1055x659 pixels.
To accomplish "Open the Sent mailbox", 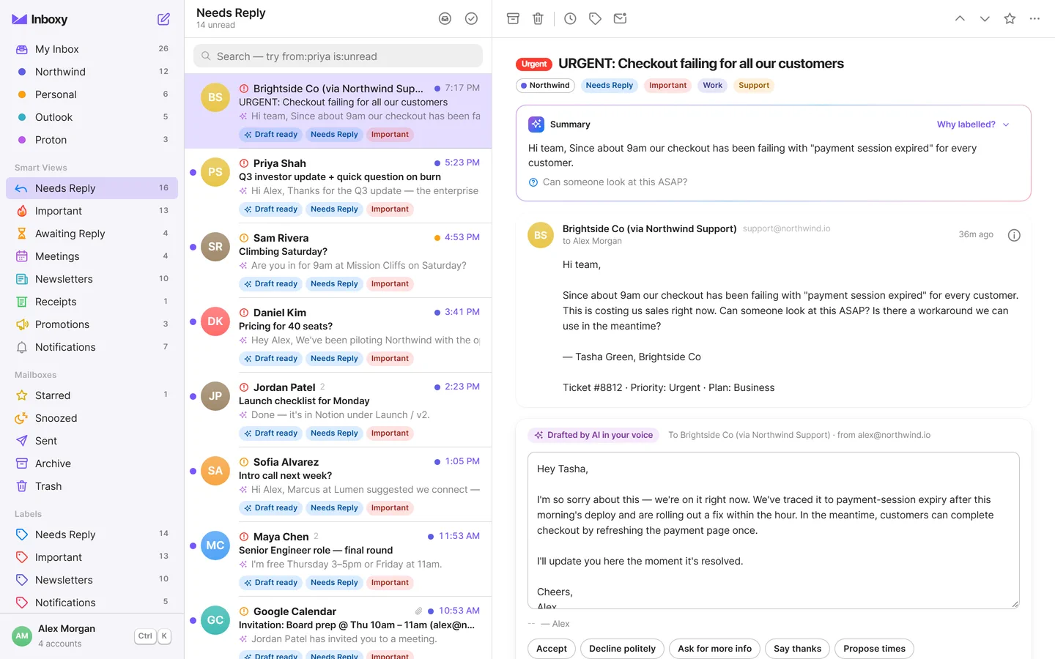I will (x=92, y=441).
